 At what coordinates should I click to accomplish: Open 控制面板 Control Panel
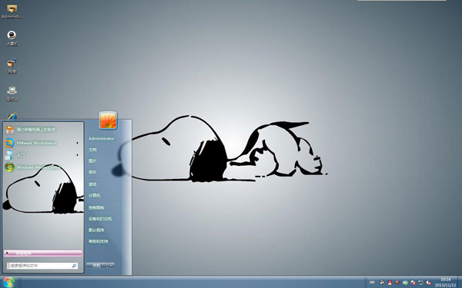(x=97, y=208)
